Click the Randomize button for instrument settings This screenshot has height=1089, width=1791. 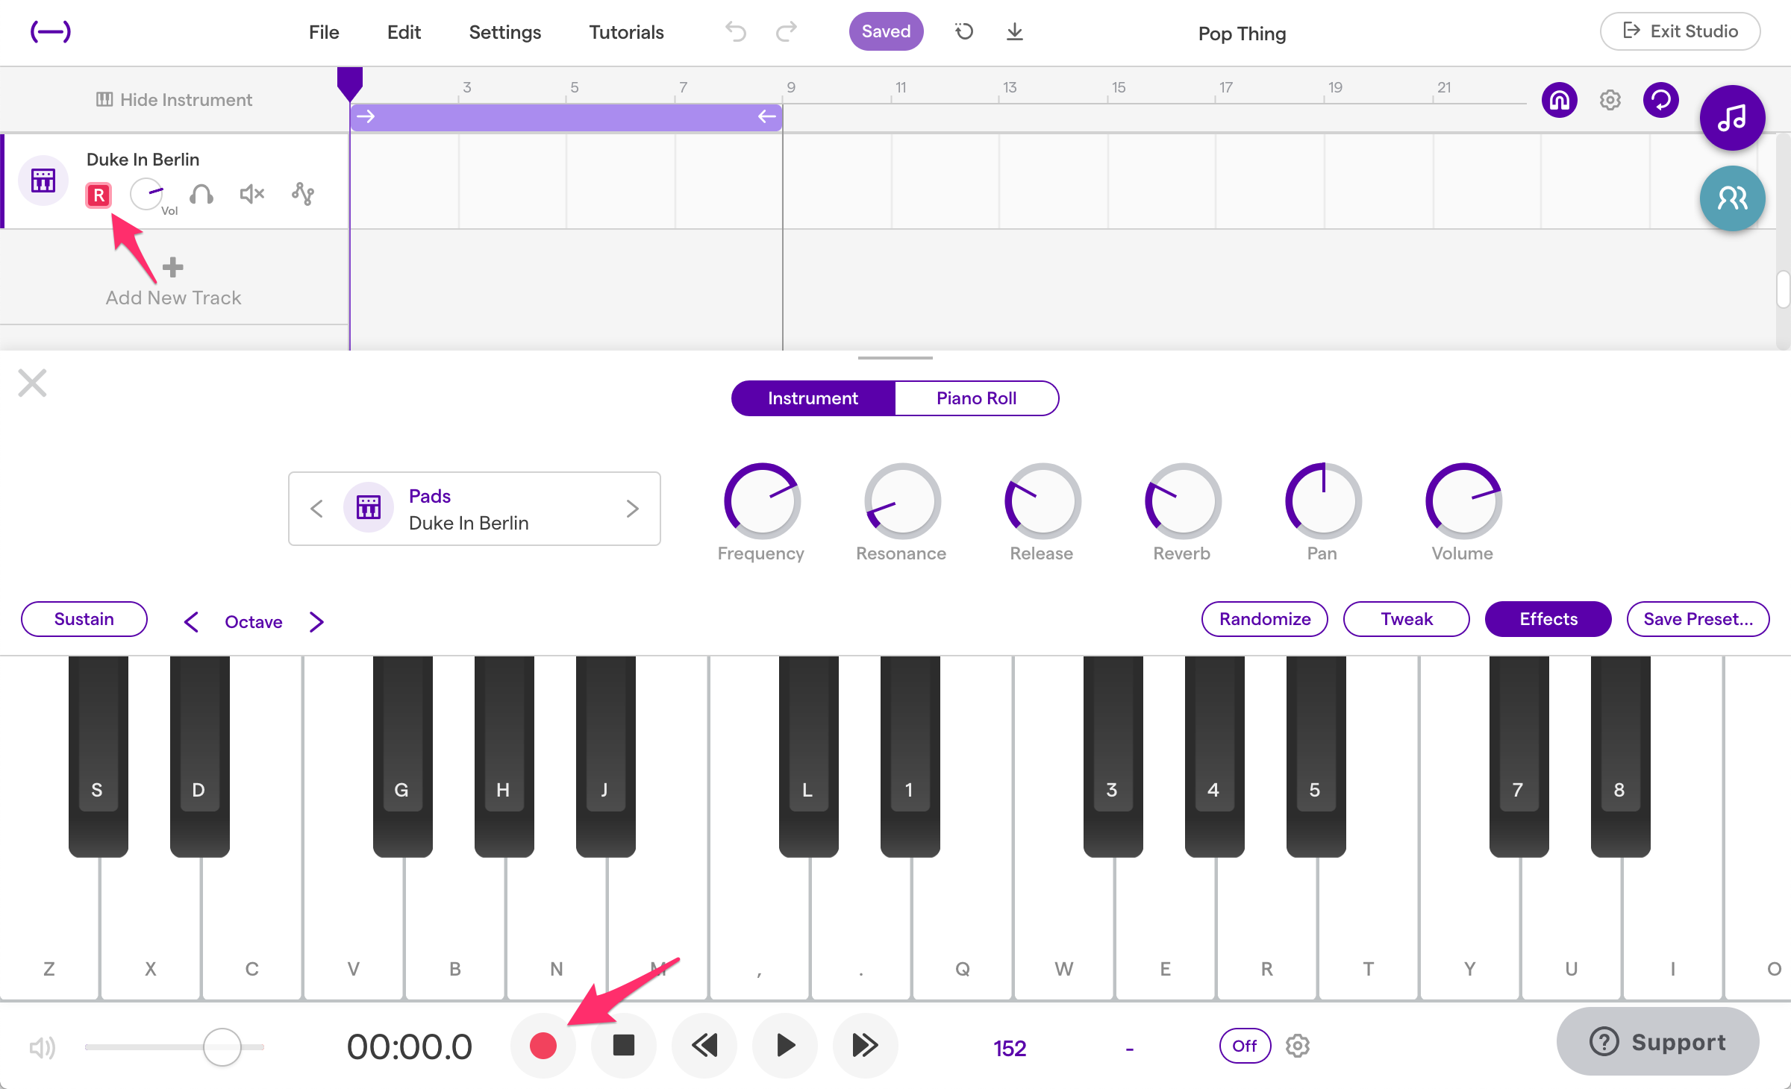click(x=1264, y=618)
